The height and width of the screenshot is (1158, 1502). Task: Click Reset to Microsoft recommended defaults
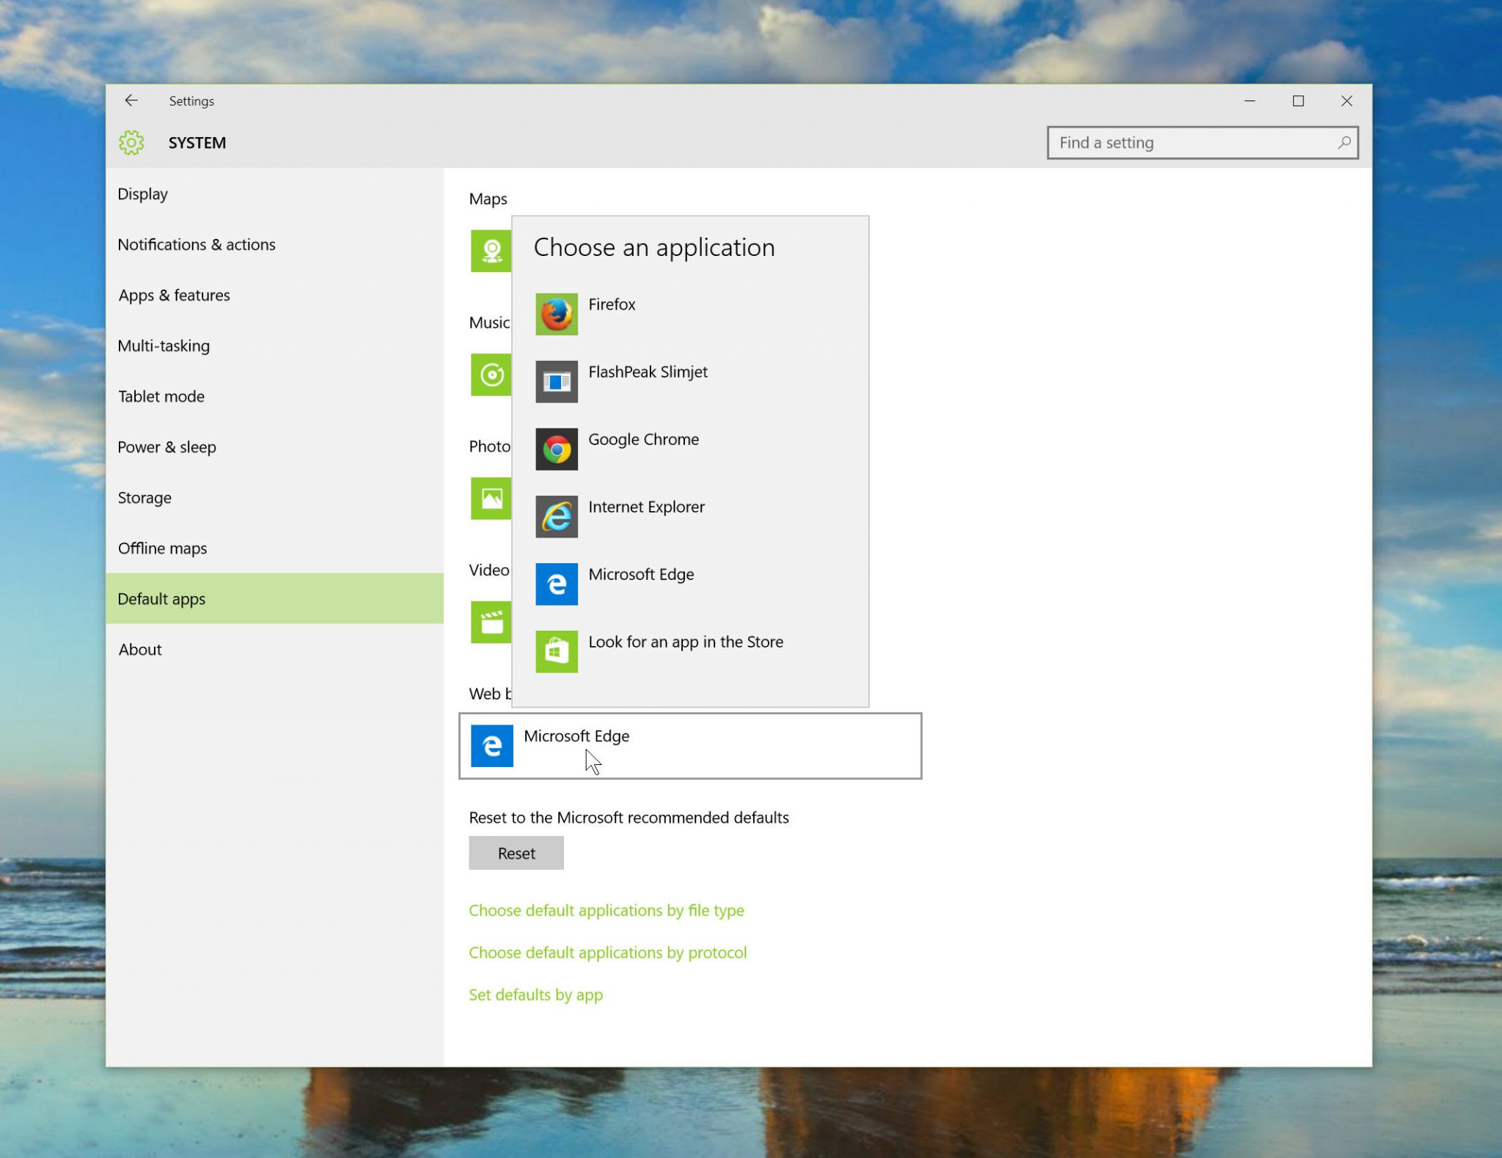(x=517, y=853)
